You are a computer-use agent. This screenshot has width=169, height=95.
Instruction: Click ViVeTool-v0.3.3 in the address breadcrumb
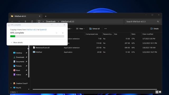click(x=68, y=22)
